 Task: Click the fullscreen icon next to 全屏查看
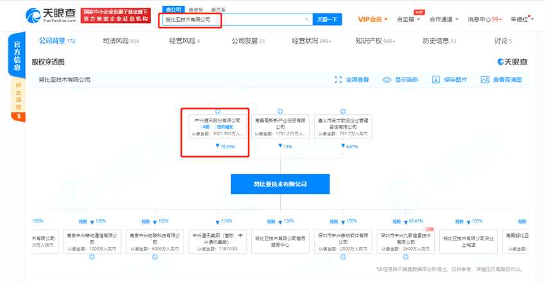[338, 79]
